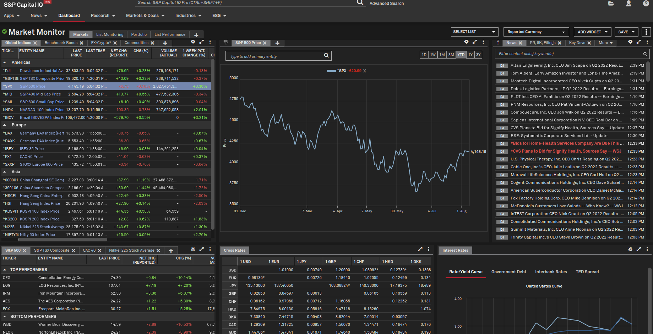Select the YTD chart range

click(x=461, y=55)
